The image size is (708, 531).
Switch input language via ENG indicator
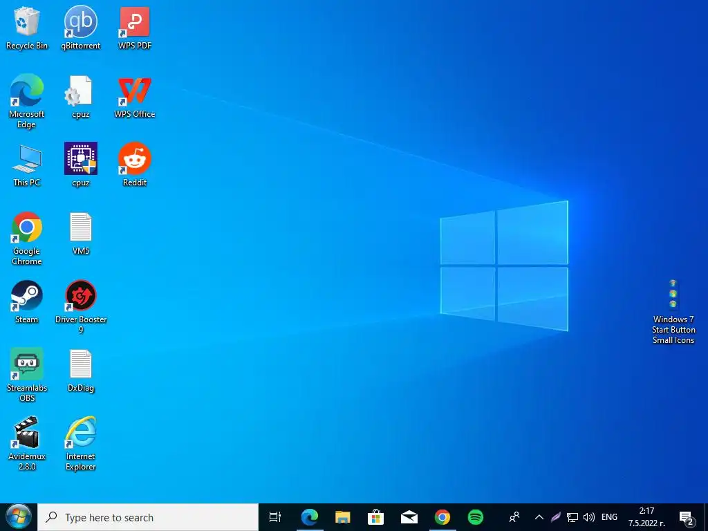click(x=610, y=517)
